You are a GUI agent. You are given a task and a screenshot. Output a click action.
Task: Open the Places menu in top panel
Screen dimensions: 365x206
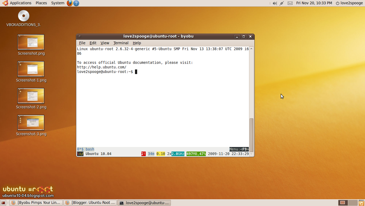click(x=41, y=3)
